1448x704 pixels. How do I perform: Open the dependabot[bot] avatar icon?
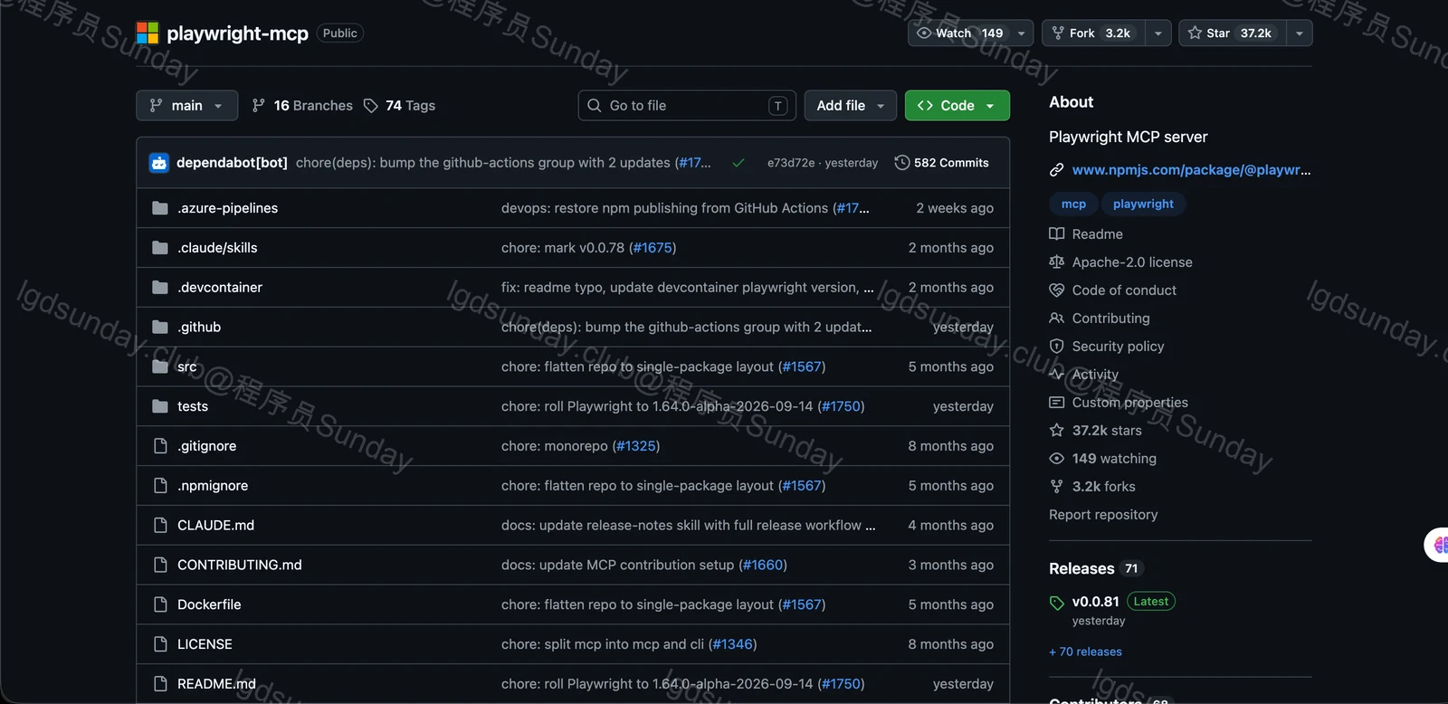click(x=159, y=163)
